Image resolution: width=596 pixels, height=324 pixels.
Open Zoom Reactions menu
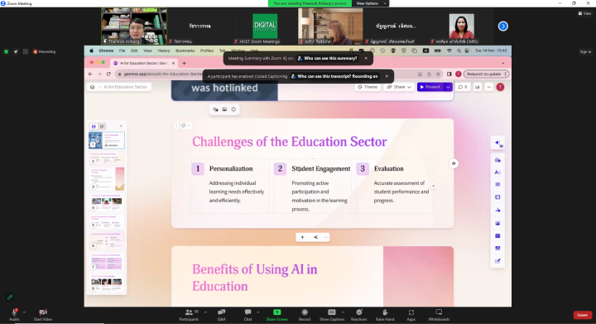pyautogui.click(x=358, y=315)
